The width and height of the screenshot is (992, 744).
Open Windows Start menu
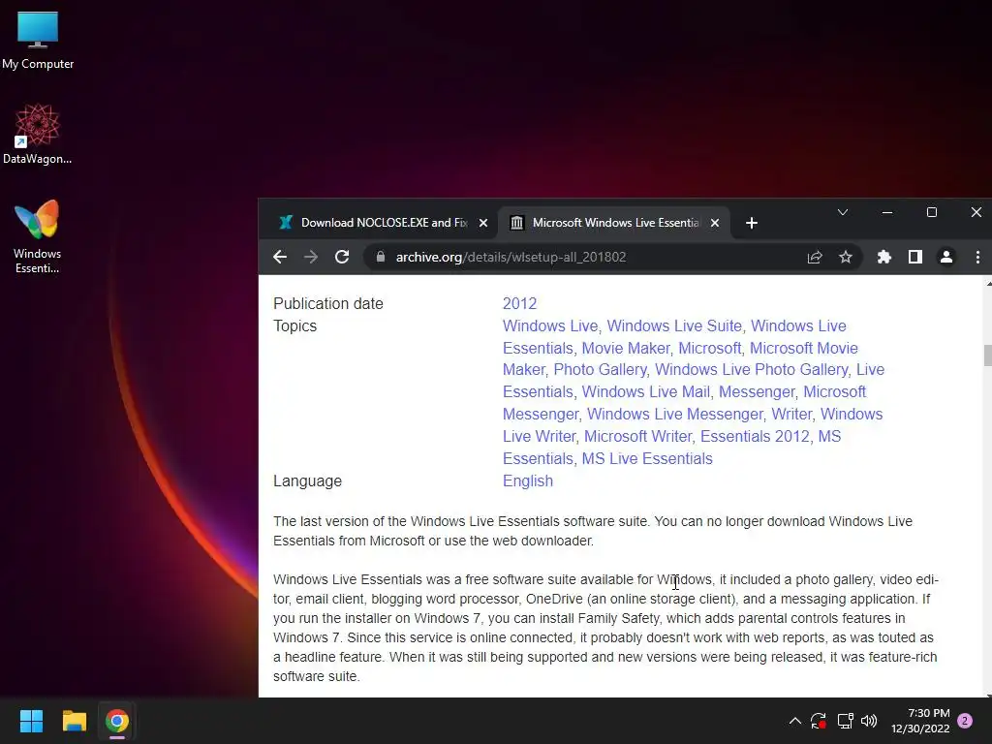(31, 721)
